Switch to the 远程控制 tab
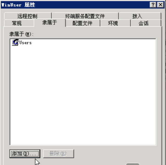The height and width of the screenshot is (165, 166). (x=27, y=16)
